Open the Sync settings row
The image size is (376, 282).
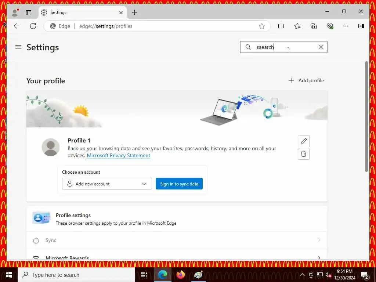coord(177,240)
